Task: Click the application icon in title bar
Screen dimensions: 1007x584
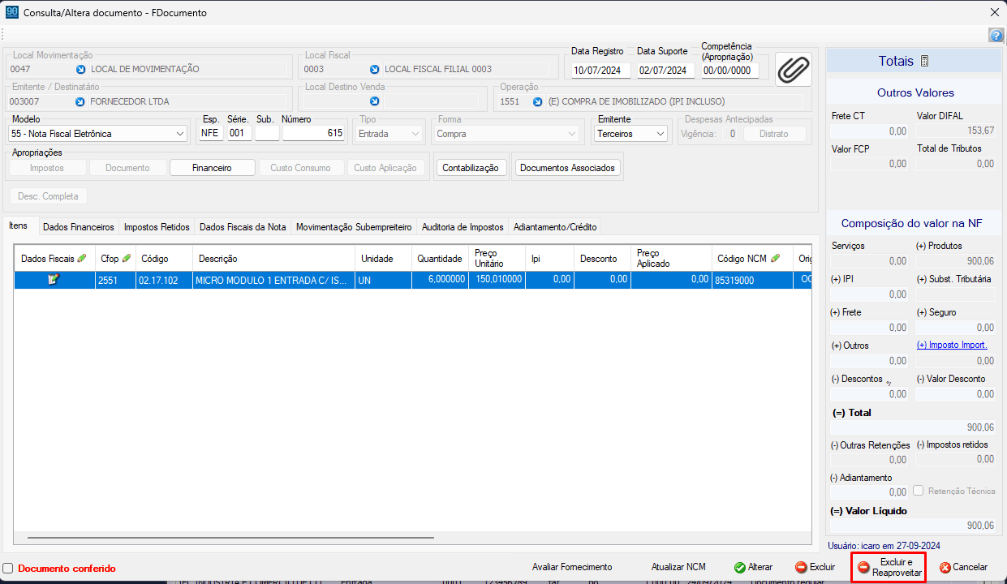Action: coord(11,12)
